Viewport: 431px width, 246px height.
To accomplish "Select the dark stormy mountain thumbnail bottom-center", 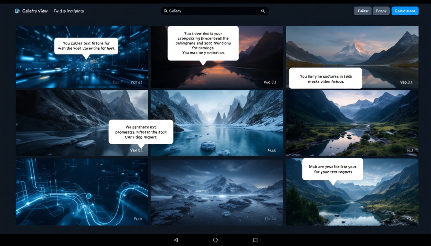I will (x=216, y=192).
